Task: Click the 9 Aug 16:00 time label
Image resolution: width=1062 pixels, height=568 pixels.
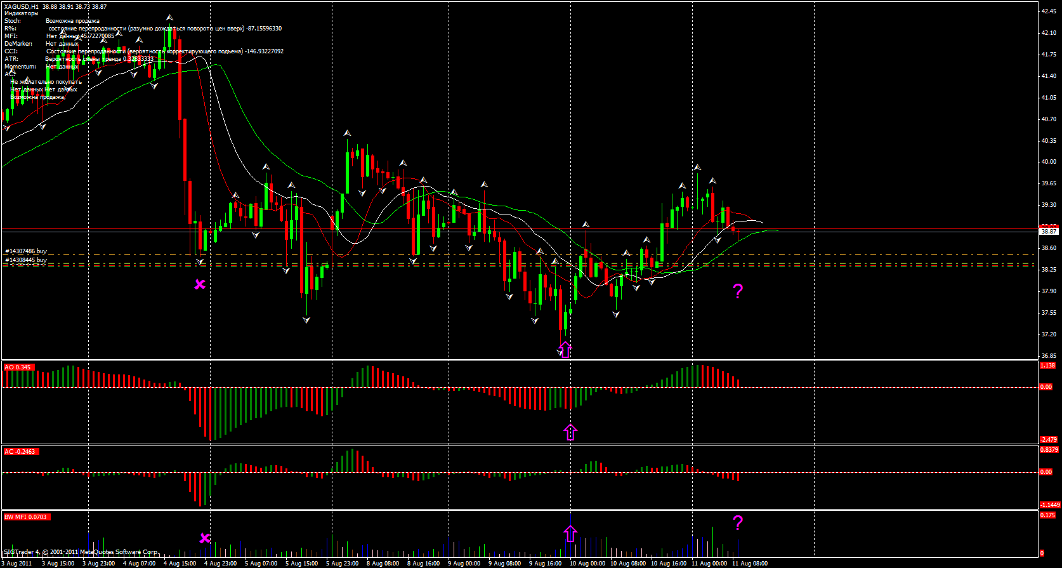Action: pyautogui.click(x=545, y=564)
